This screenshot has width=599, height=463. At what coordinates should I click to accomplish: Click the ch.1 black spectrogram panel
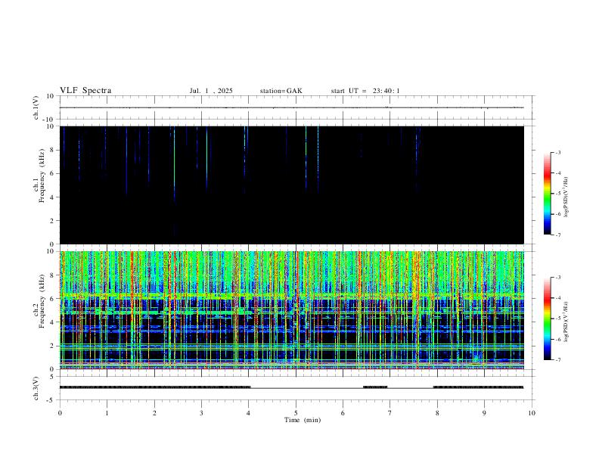point(292,185)
